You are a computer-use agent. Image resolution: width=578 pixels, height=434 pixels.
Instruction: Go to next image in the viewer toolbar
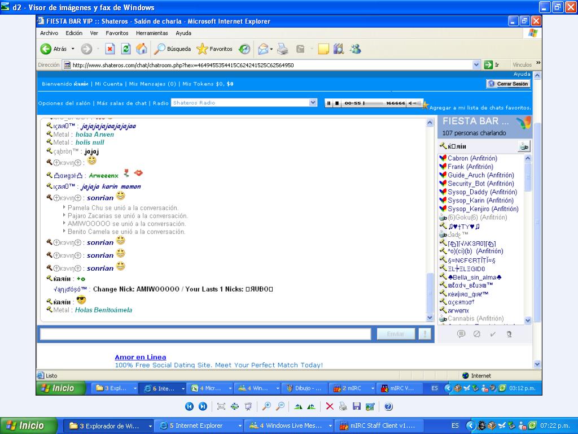point(203,406)
